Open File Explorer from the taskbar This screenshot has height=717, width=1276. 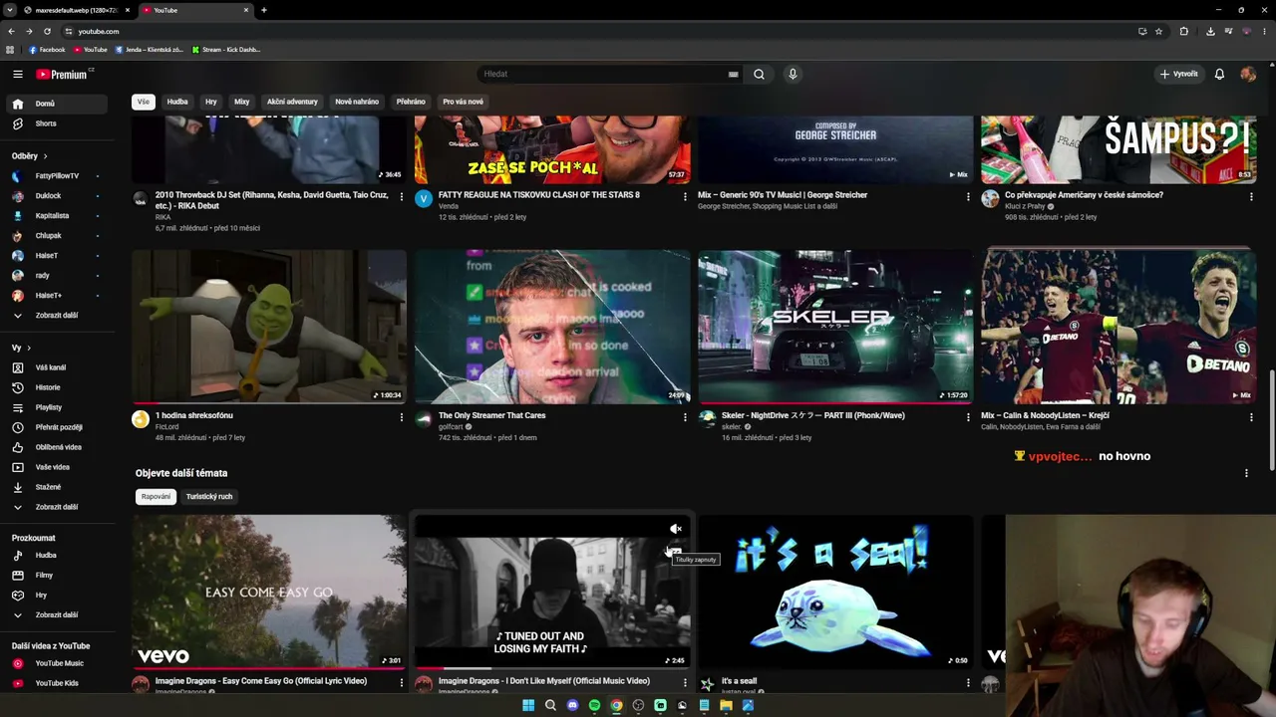coord(726,705)
